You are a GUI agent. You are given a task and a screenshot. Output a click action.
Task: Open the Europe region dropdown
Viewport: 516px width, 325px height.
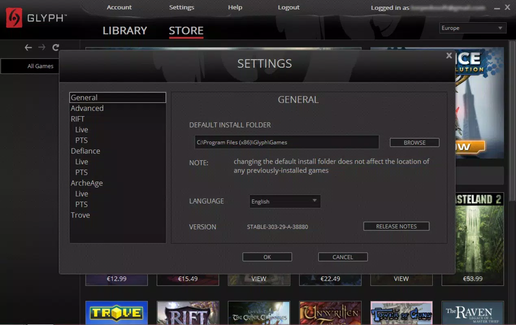coord(473,28)
